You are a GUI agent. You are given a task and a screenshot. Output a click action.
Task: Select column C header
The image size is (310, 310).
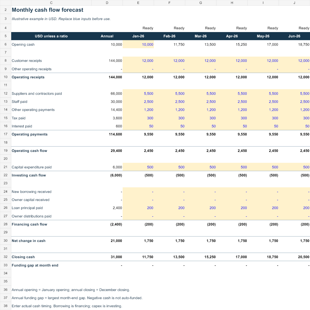(x=51, y=3)
